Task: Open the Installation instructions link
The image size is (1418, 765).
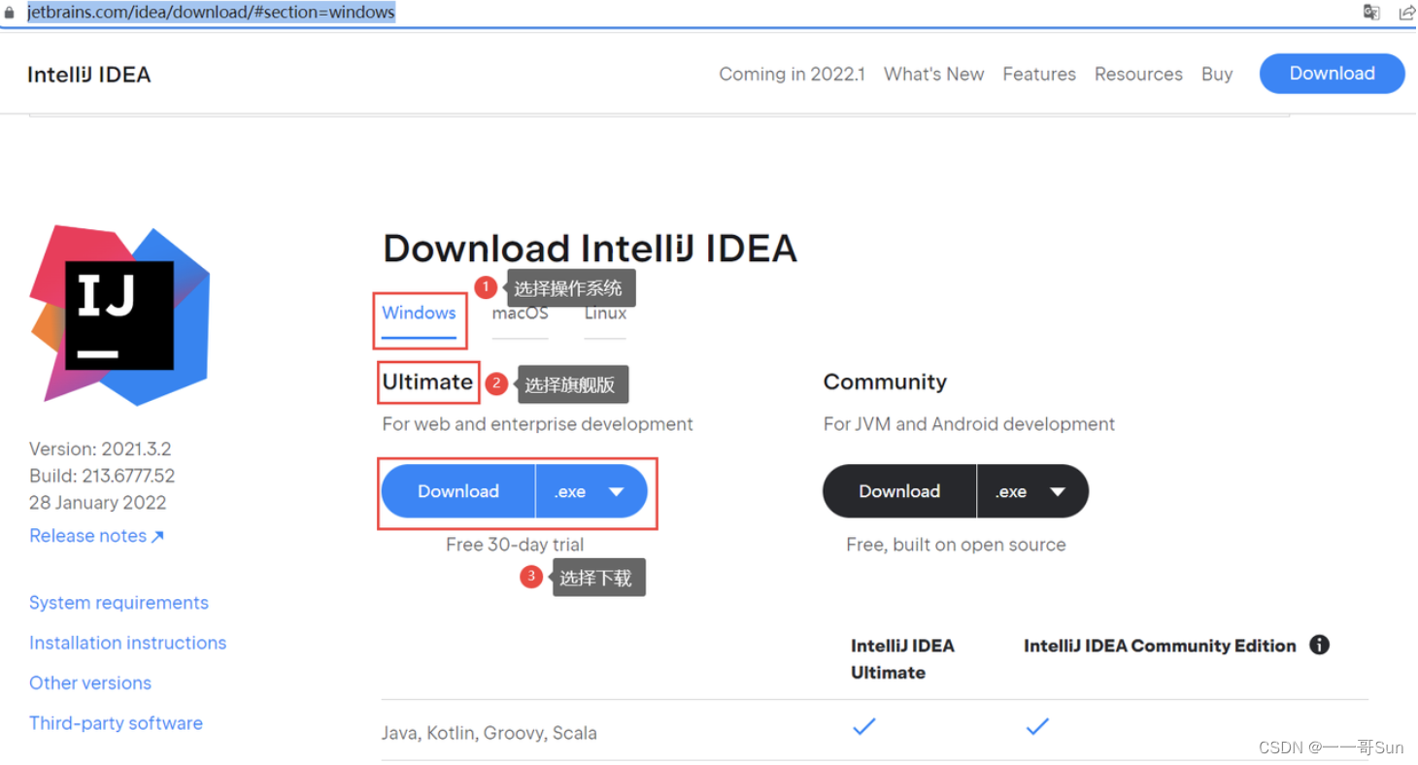Action: [127, 643]
